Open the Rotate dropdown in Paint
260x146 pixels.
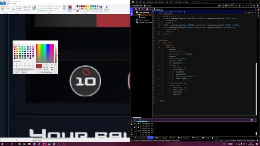[19, 11]
